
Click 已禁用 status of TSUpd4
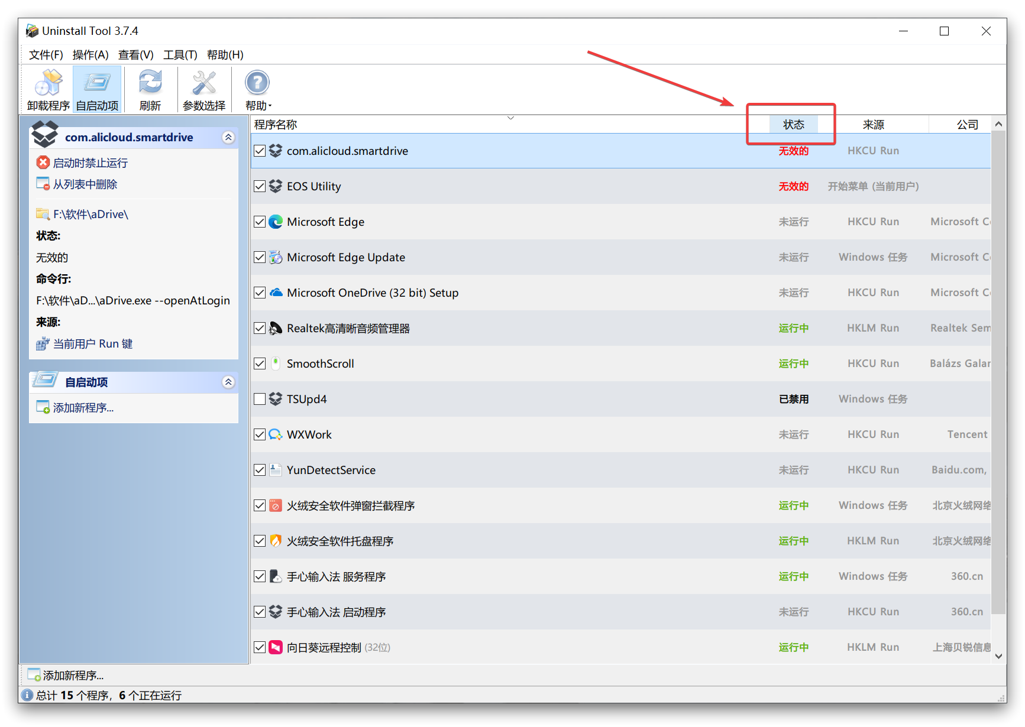(794, 399)
